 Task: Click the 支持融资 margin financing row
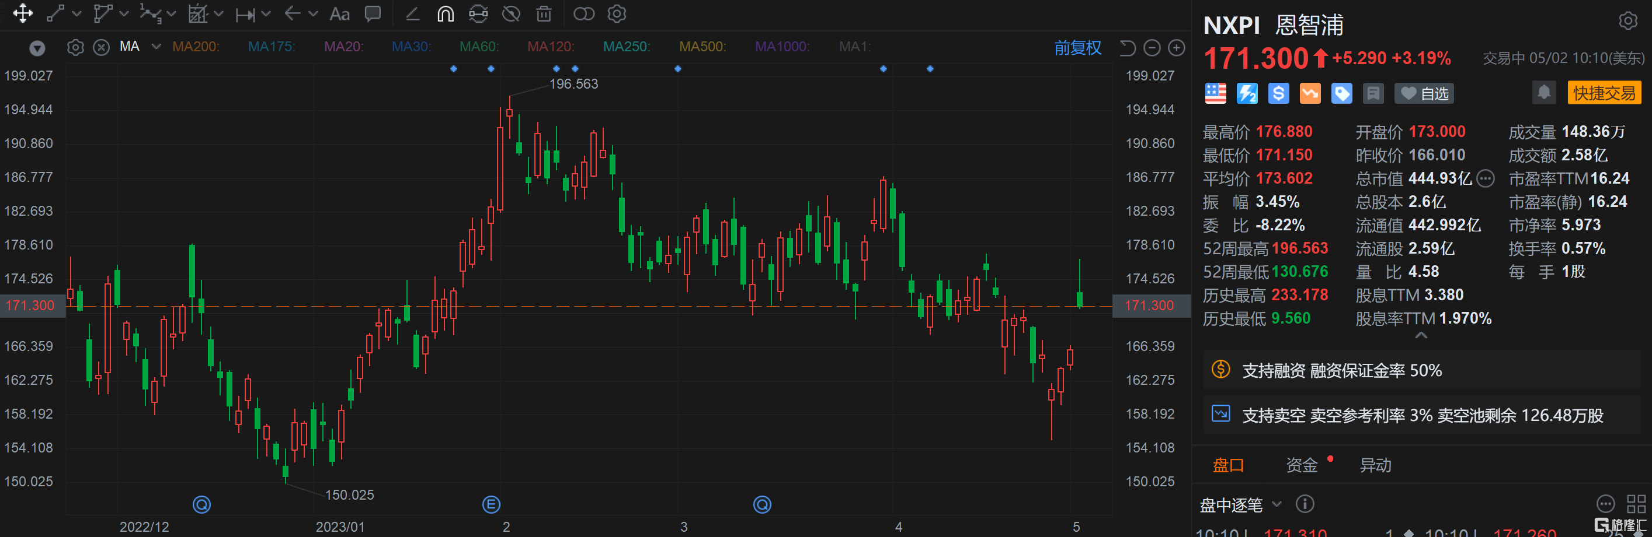coord(1421,370)
